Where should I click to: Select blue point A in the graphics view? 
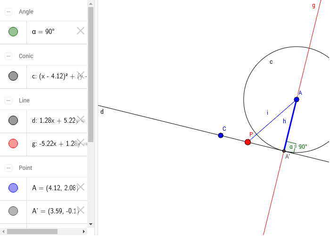[297, 100]
